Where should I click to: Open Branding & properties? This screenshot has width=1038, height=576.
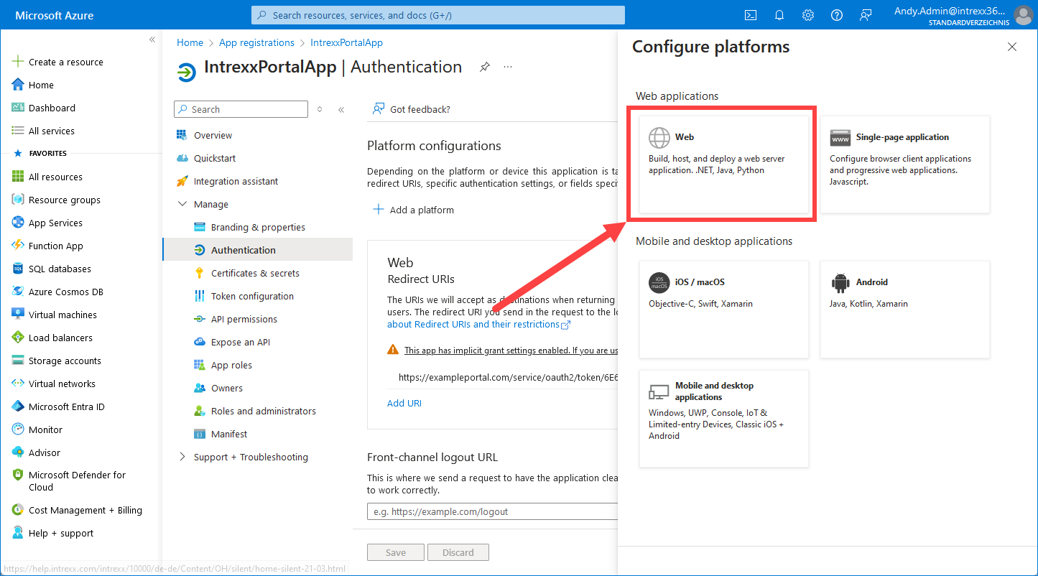pos(258,227)
